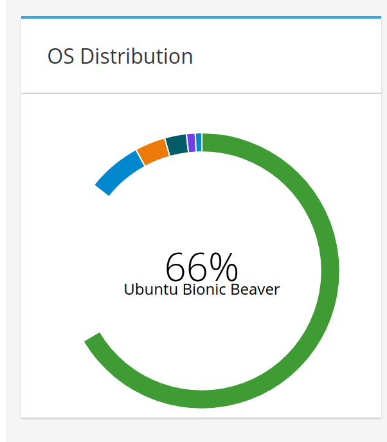Click the blue top border of the card
The width and height of the screenshot is (387, 442).
(201, 17)
